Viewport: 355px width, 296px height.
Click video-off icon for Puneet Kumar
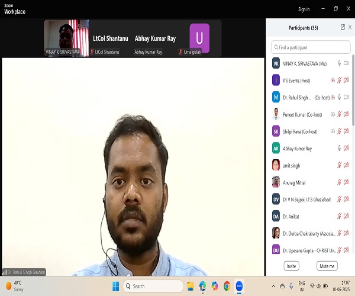[x=346, y=114]
